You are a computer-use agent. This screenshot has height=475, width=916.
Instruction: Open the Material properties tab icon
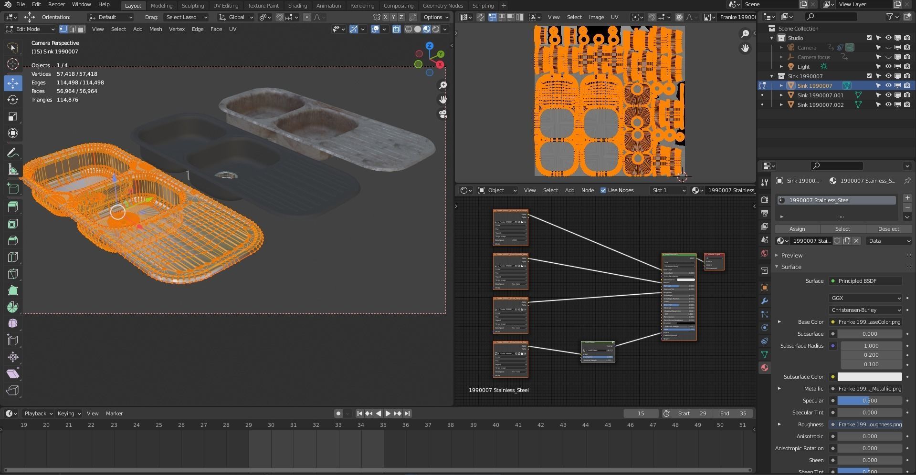(765, 368)
